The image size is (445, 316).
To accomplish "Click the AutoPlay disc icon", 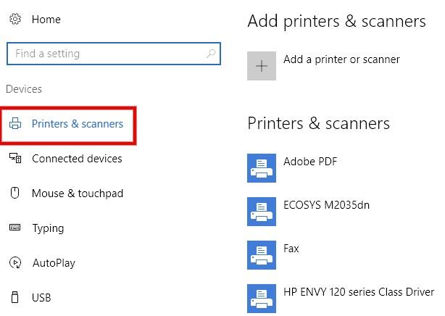I will coord(14,263).
